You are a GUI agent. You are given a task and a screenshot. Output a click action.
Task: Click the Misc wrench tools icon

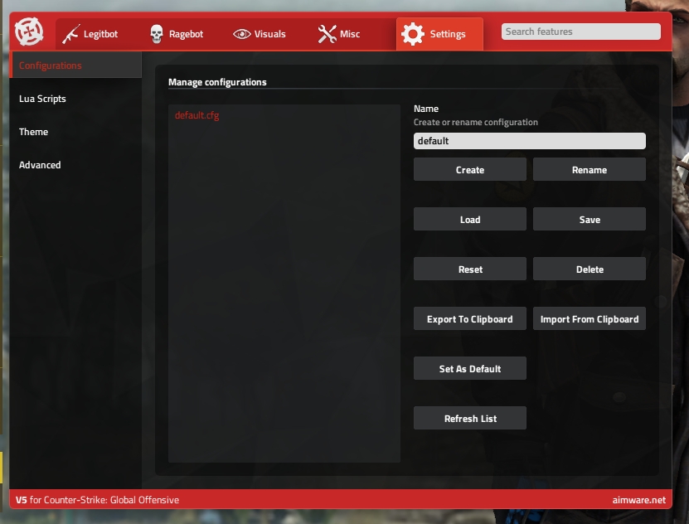[327, 34]
